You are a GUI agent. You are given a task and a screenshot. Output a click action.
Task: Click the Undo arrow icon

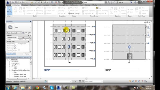(x=23, y=2)
